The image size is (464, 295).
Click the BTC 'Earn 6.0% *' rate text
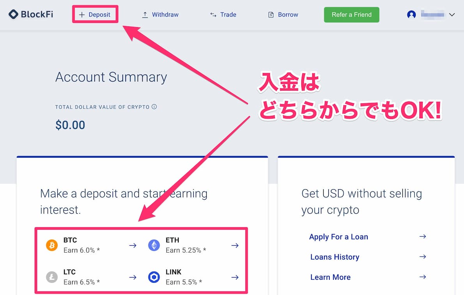point(81,250)
